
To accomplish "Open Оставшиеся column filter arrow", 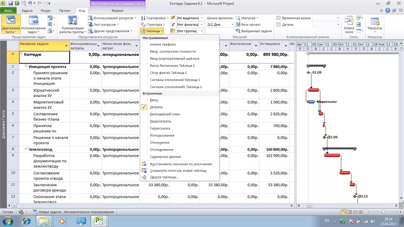I will tap(286, 46).
